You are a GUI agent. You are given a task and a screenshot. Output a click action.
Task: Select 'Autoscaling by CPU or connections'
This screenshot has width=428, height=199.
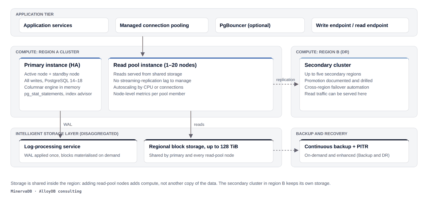click(148, 87)
